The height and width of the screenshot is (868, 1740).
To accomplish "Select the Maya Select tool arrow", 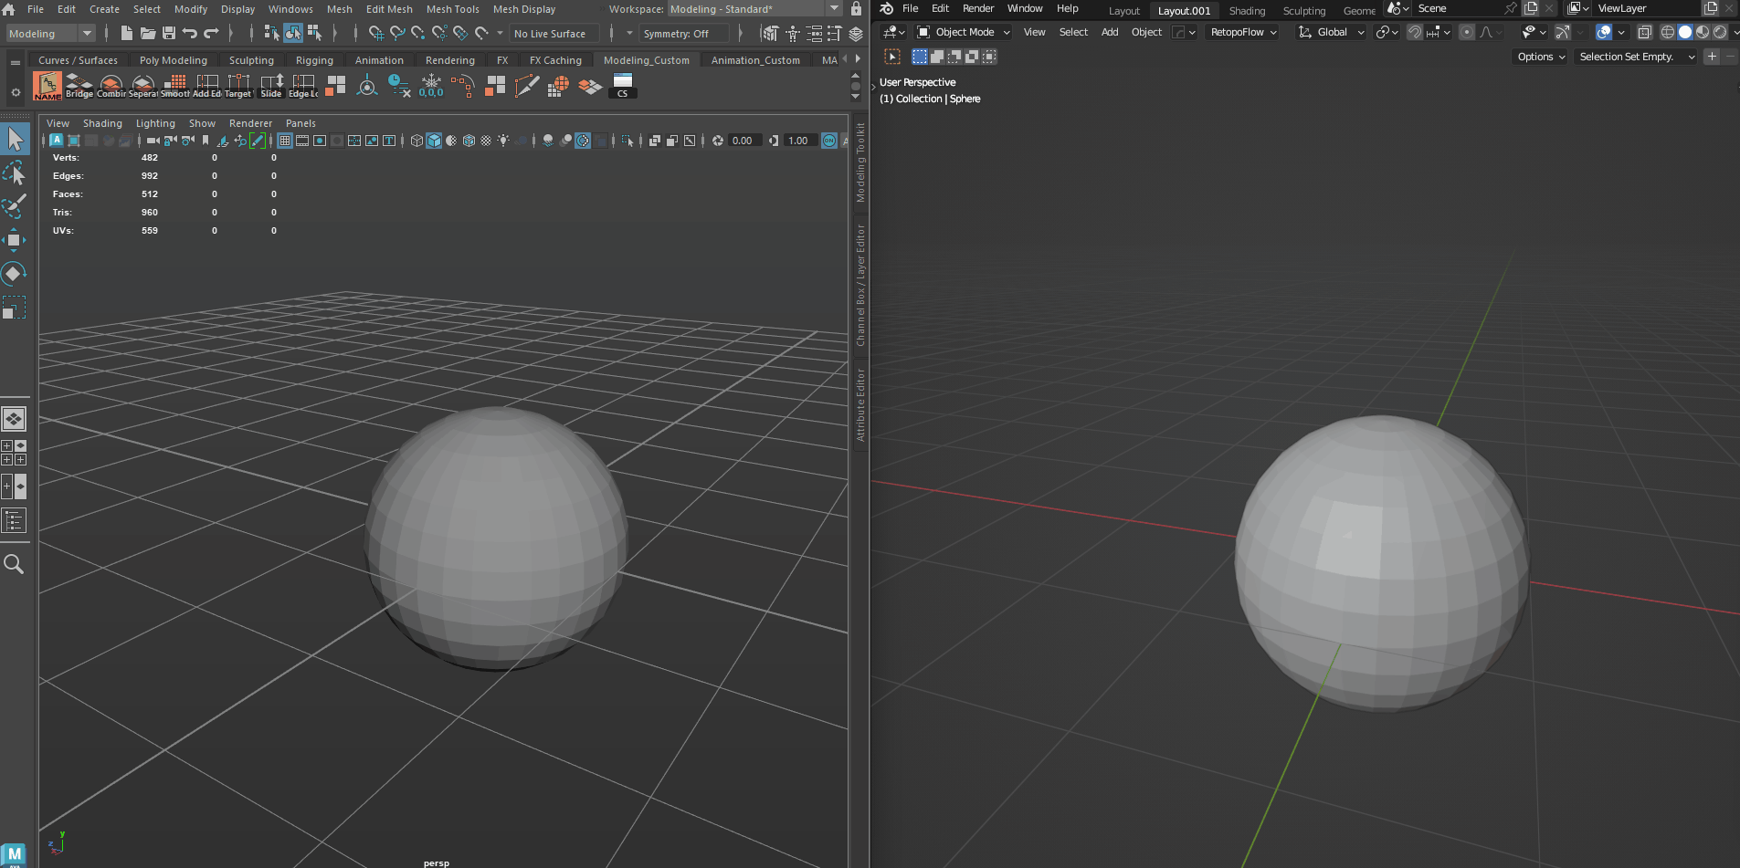I will tap(15, 139).
